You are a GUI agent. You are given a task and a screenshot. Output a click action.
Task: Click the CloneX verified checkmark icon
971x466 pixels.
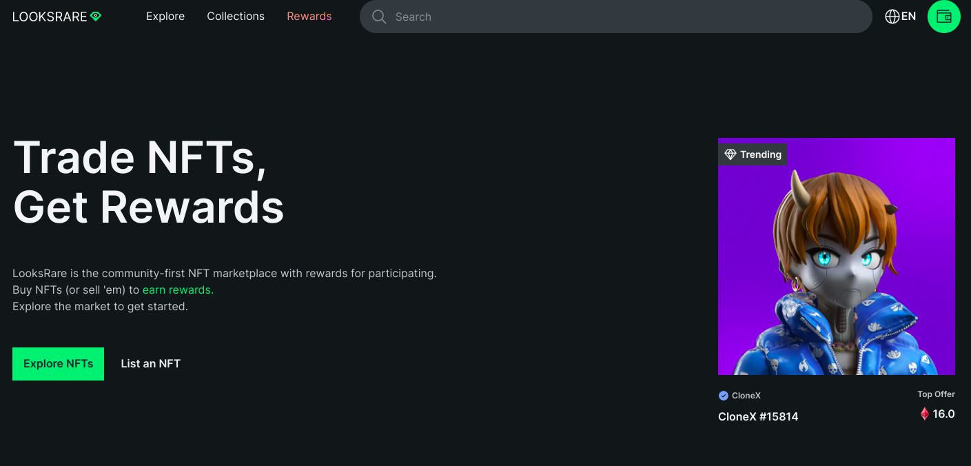tap(724, 396)
